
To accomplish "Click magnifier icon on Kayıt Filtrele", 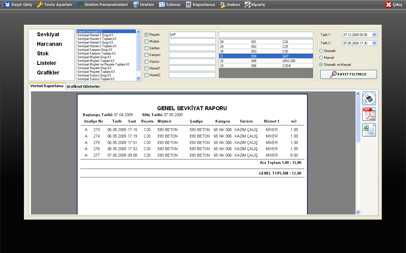I will pyautogui.click(x=333, y=74).
